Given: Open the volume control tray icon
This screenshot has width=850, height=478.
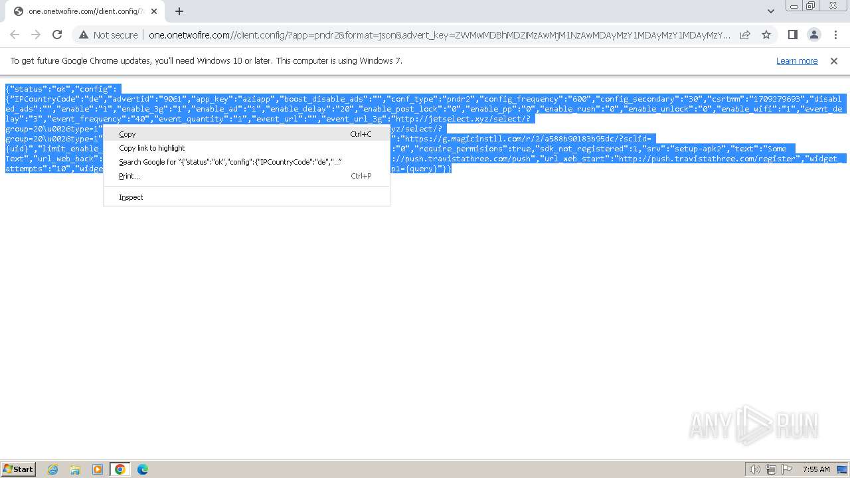Looking at the screenshot, I should coord(754,469).
